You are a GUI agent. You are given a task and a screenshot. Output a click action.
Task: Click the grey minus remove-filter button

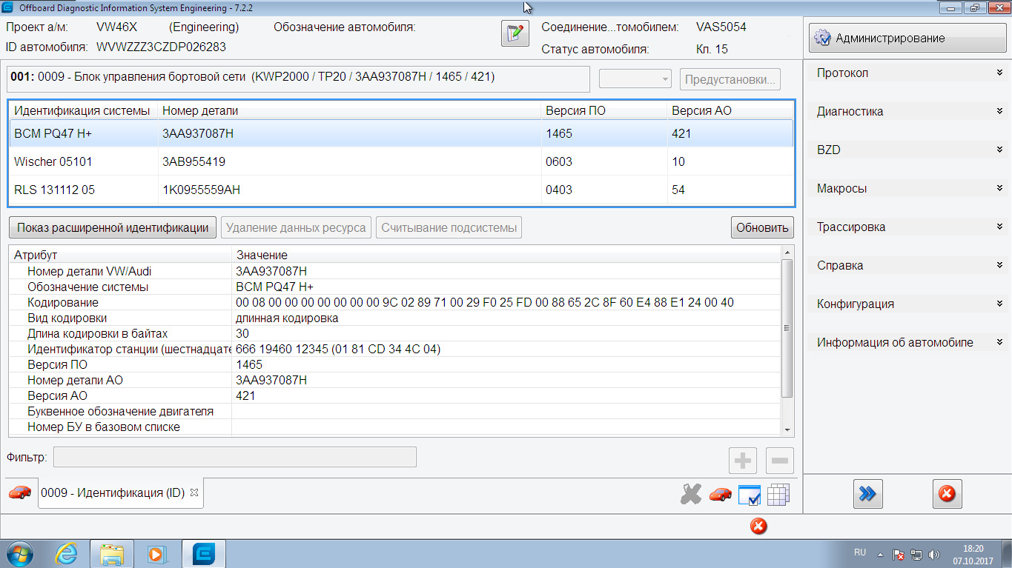(779, 461)
